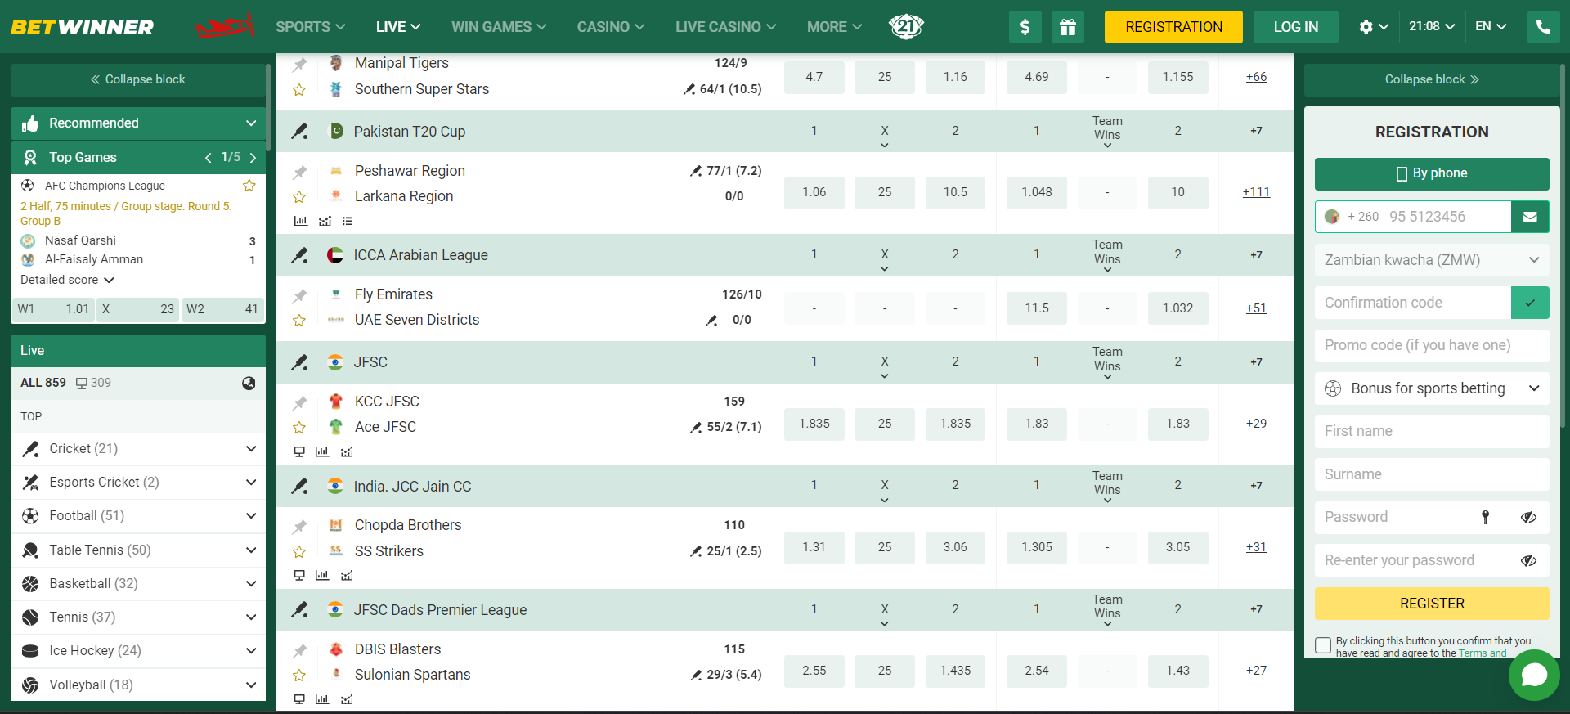Open the Bonus for sports betting dropdown

1432,388
